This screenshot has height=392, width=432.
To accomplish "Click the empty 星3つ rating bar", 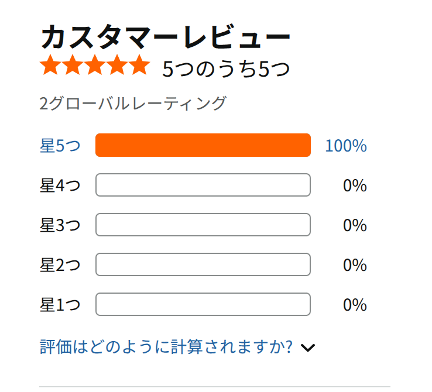I will [x=203, y=225].
